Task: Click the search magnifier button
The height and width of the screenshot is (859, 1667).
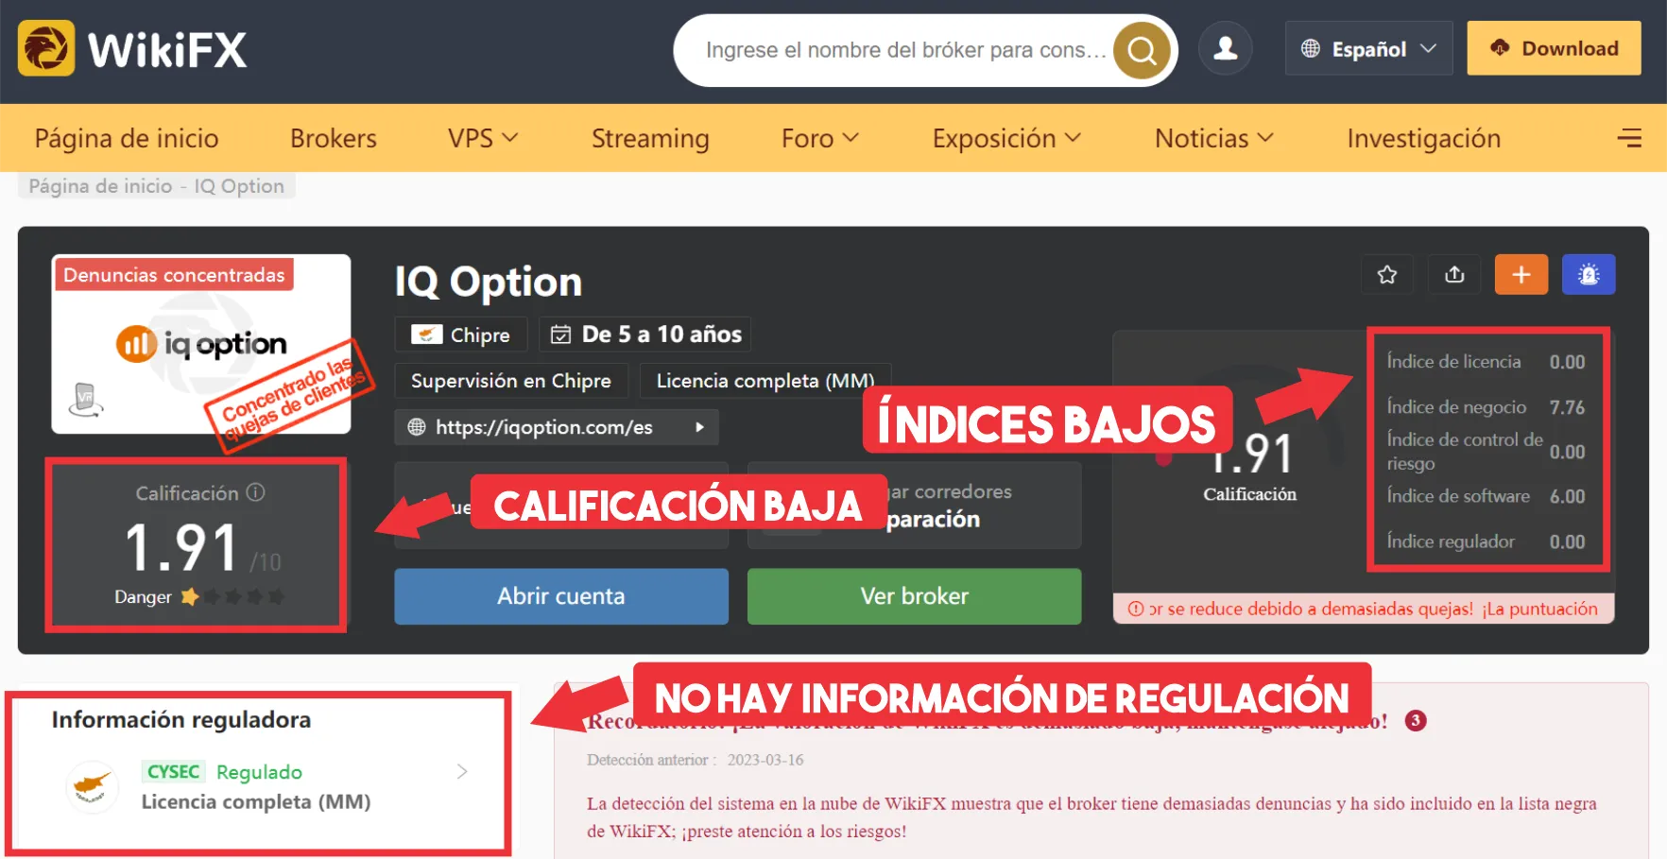Action: point(1142,50)
